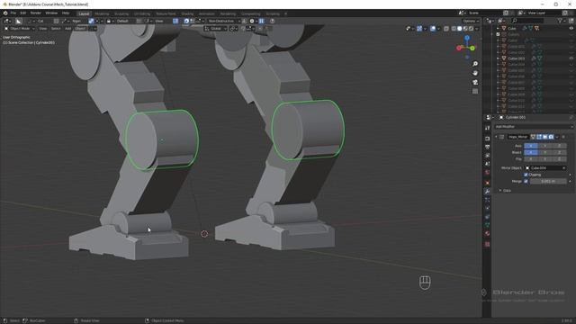Toggle X-ray mode in the viewport header
576x324 pixels.
[x=446, y=28]
